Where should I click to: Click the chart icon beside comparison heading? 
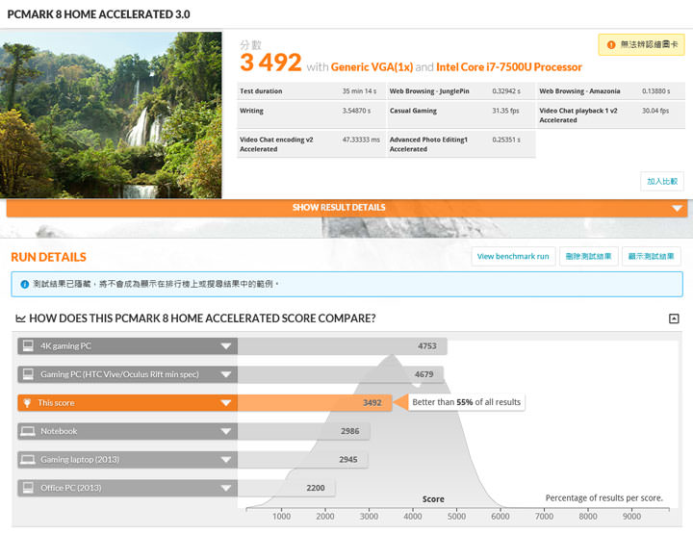[x=20, y=318]
